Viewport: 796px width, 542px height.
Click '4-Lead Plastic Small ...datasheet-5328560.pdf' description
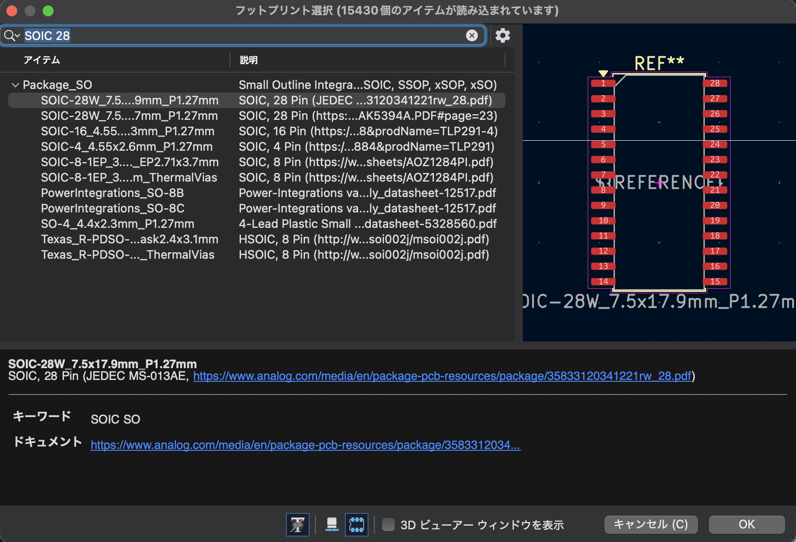(368, 224)
